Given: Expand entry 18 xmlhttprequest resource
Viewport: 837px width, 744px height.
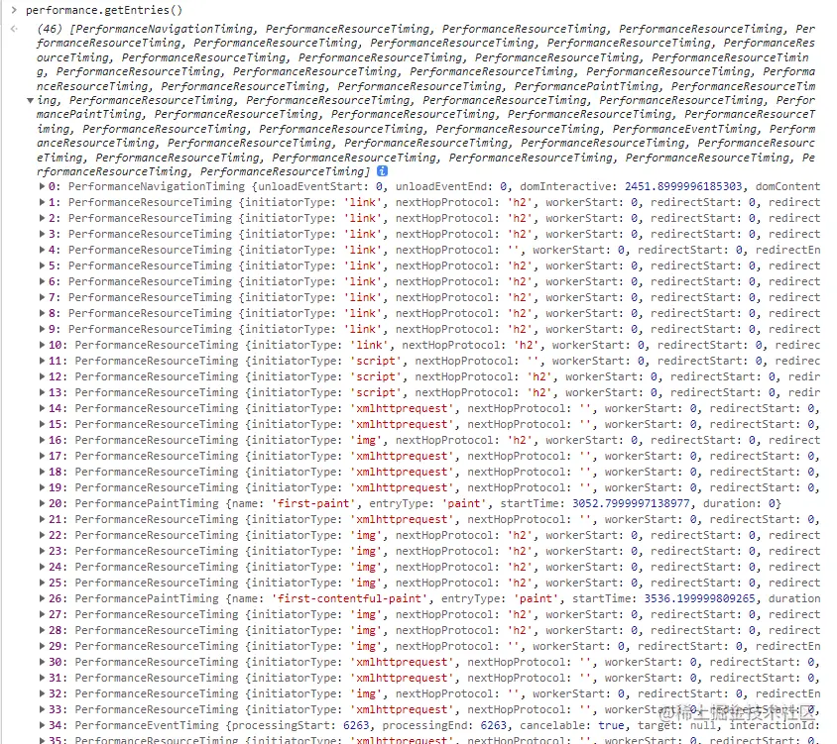Looking at the screenshot, I should [42, 472].
